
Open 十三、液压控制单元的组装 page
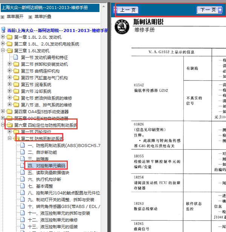point(53,227)
